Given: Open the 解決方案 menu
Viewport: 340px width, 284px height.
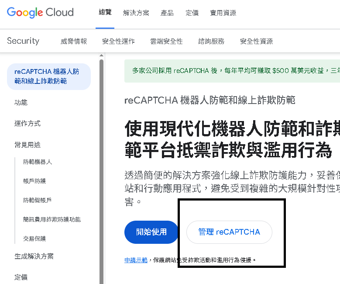Looking at the screenshot, I should pos(136,13).
